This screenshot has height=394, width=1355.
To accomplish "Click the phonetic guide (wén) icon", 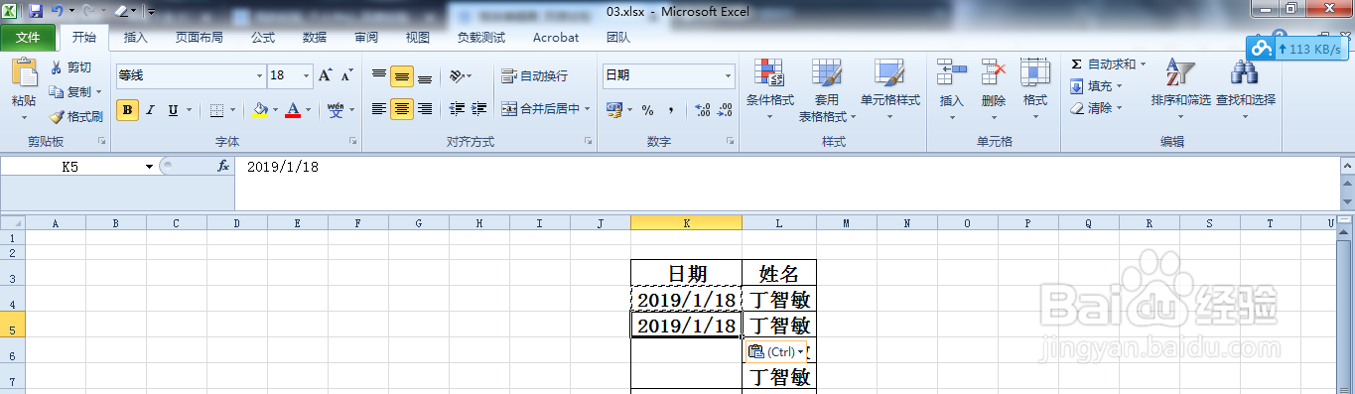I will (x=336, y=109).
